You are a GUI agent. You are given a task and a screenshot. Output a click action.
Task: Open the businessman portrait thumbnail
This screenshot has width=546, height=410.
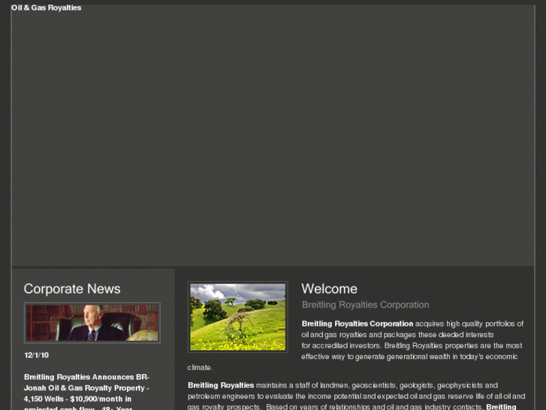[x=92, y=323]
